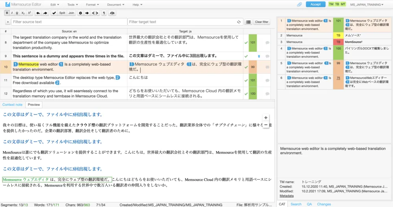The height and width of the screenshot is (207, 393).
Task: Apply underline formatting
Action: point(17,13)
